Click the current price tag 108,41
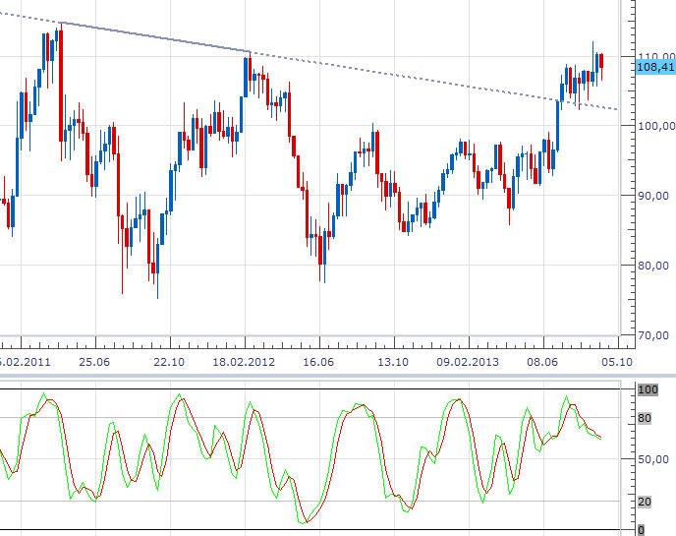The width and height of the screenshot is (676, 536). (x=654, y=67)
